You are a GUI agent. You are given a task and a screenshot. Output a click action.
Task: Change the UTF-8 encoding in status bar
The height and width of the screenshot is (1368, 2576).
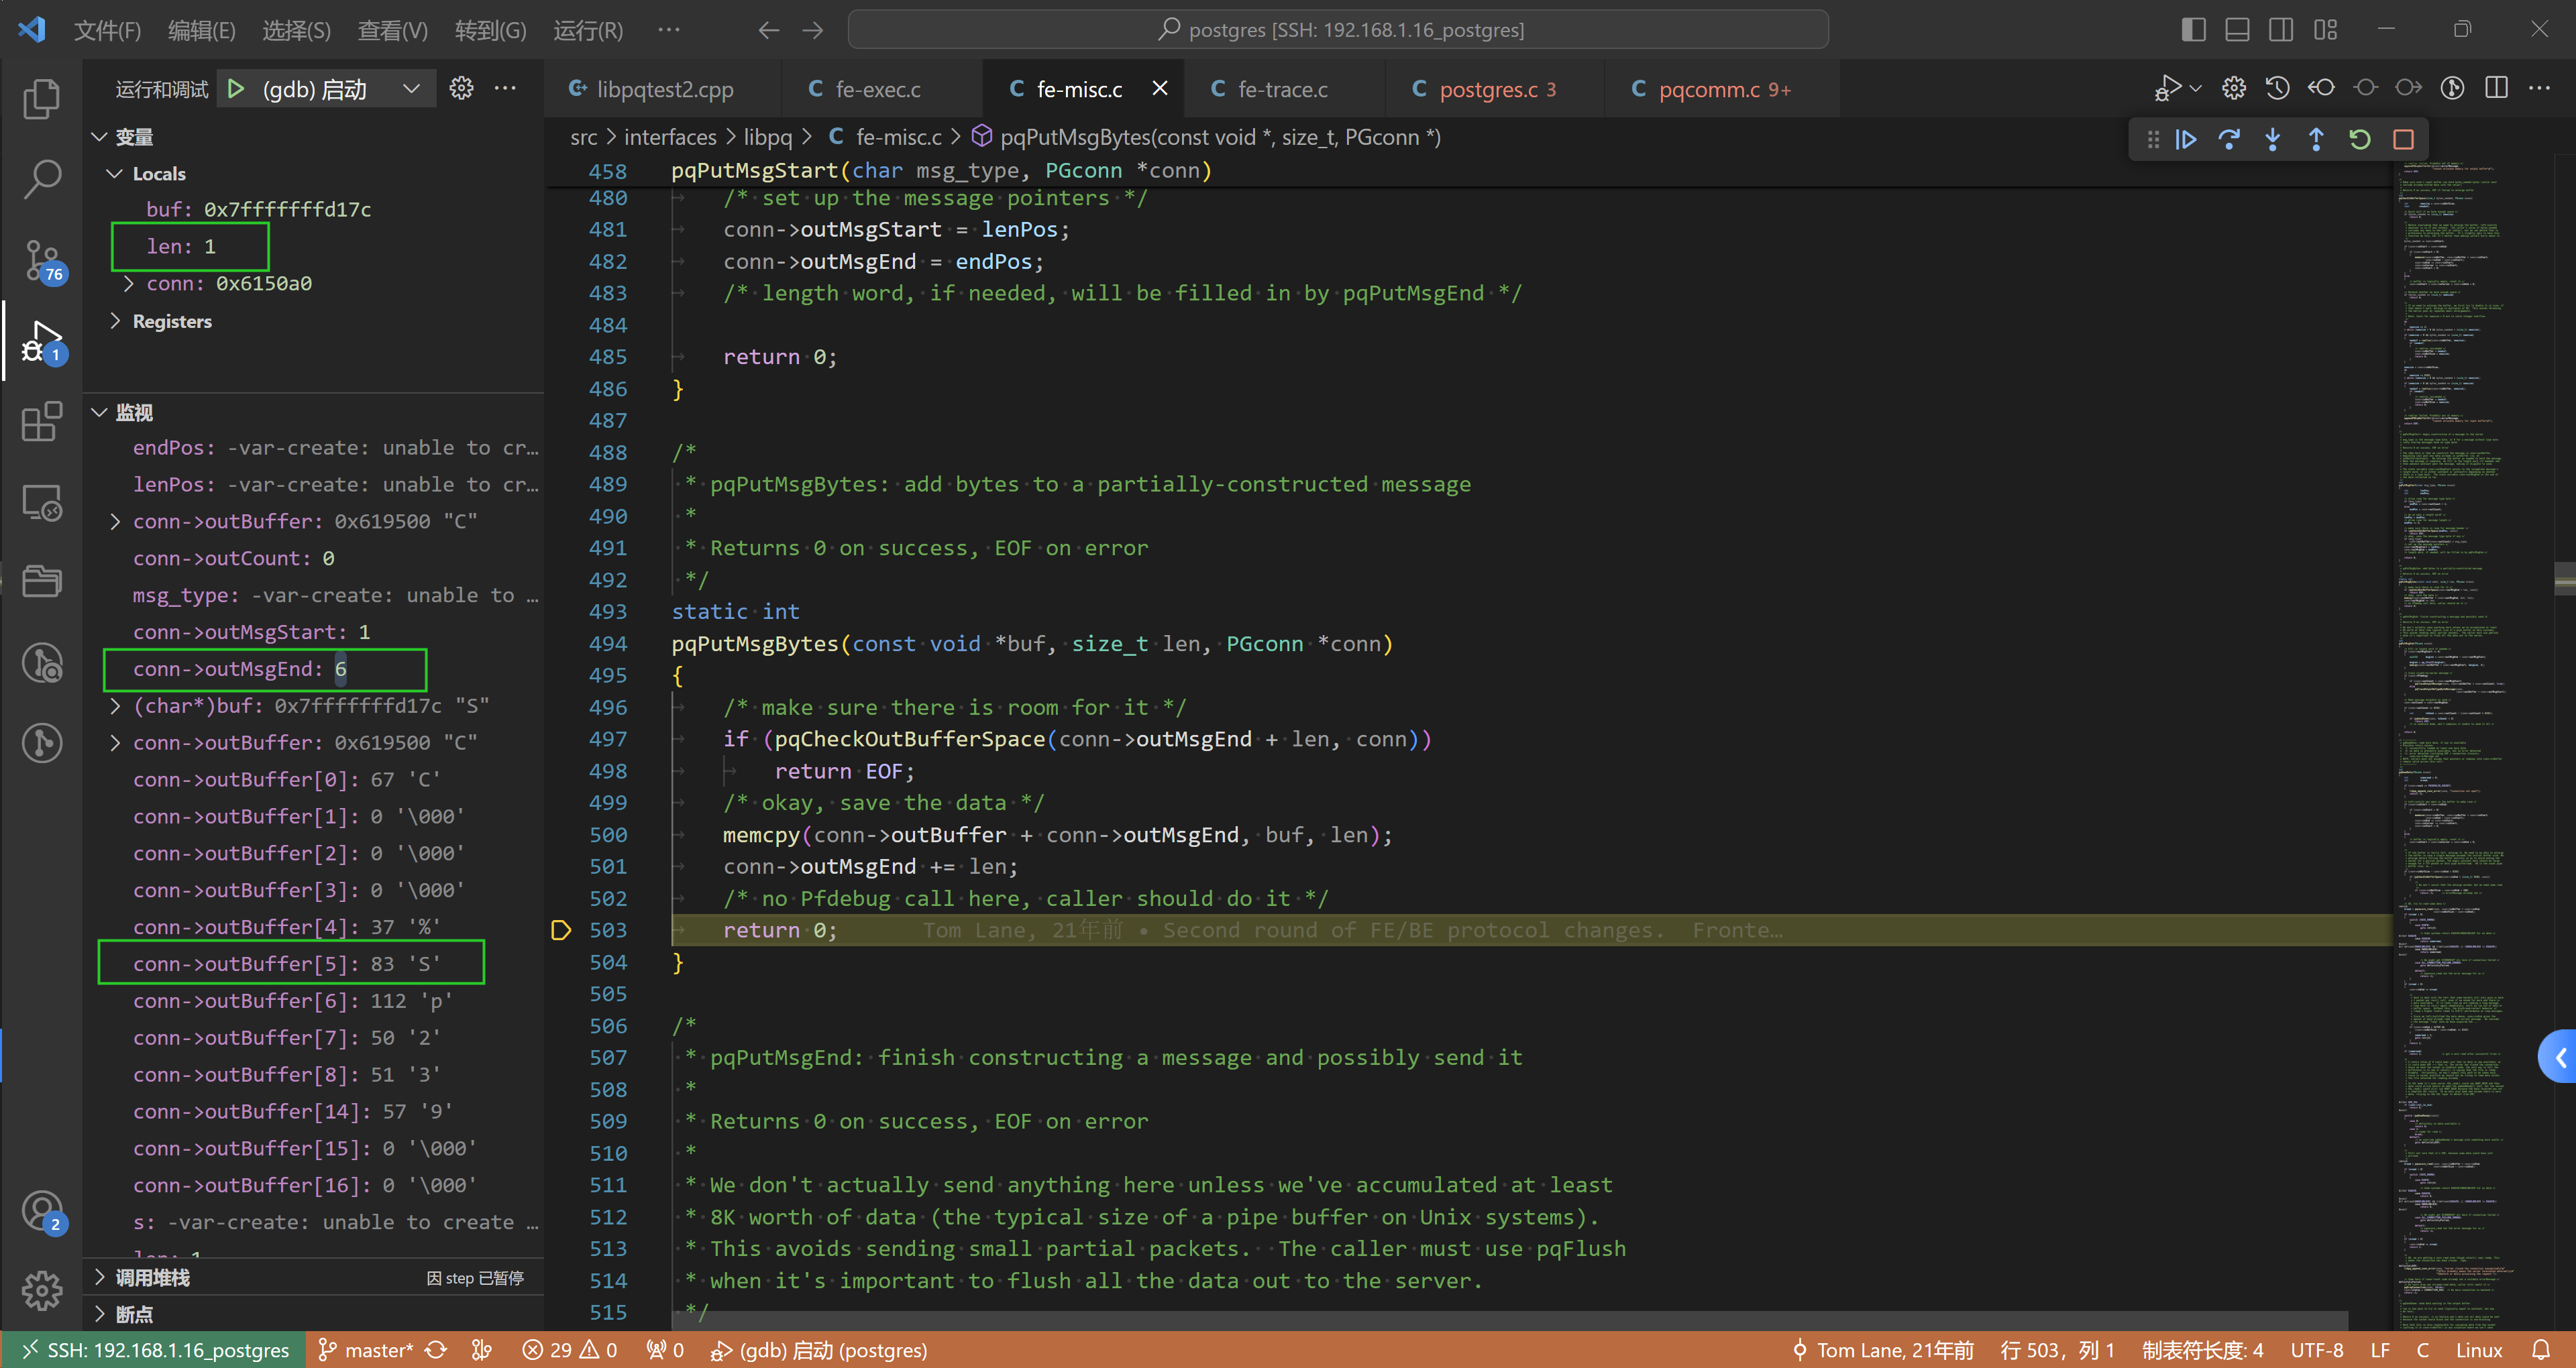pyautogui.click(x=2316, y=1350)
